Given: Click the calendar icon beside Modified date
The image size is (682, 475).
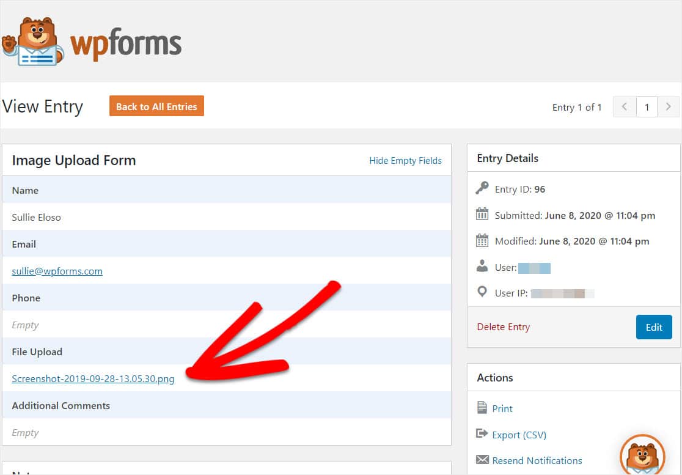Looking at the screenshot, I should tap(482, 240).
